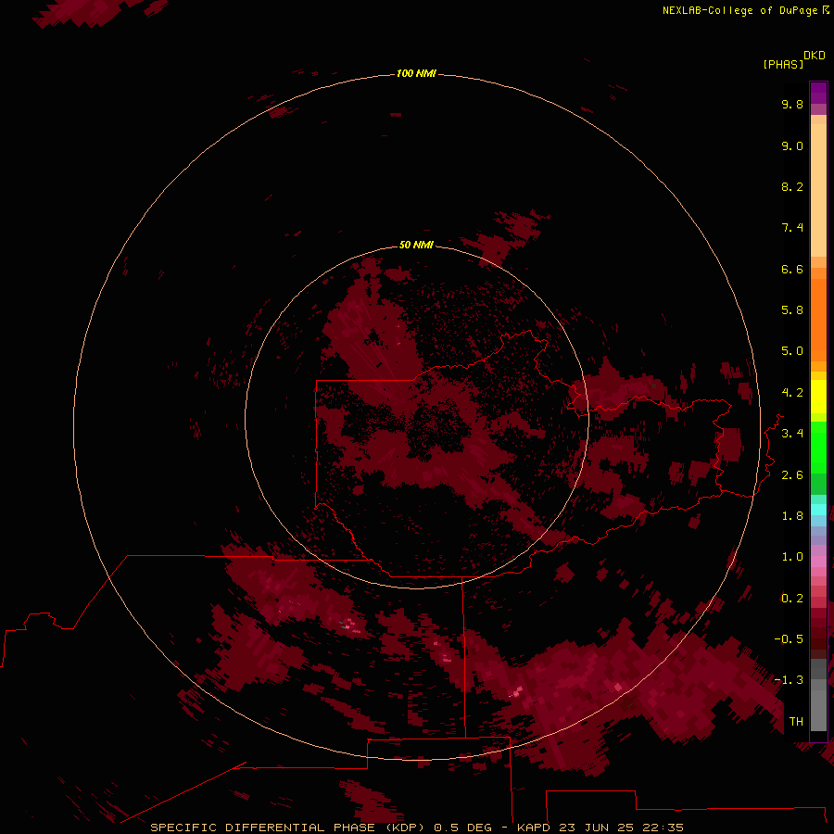Click the 22:35 time stamp
The width and height of the screenshot is (834, 834).
click(663, 828)
